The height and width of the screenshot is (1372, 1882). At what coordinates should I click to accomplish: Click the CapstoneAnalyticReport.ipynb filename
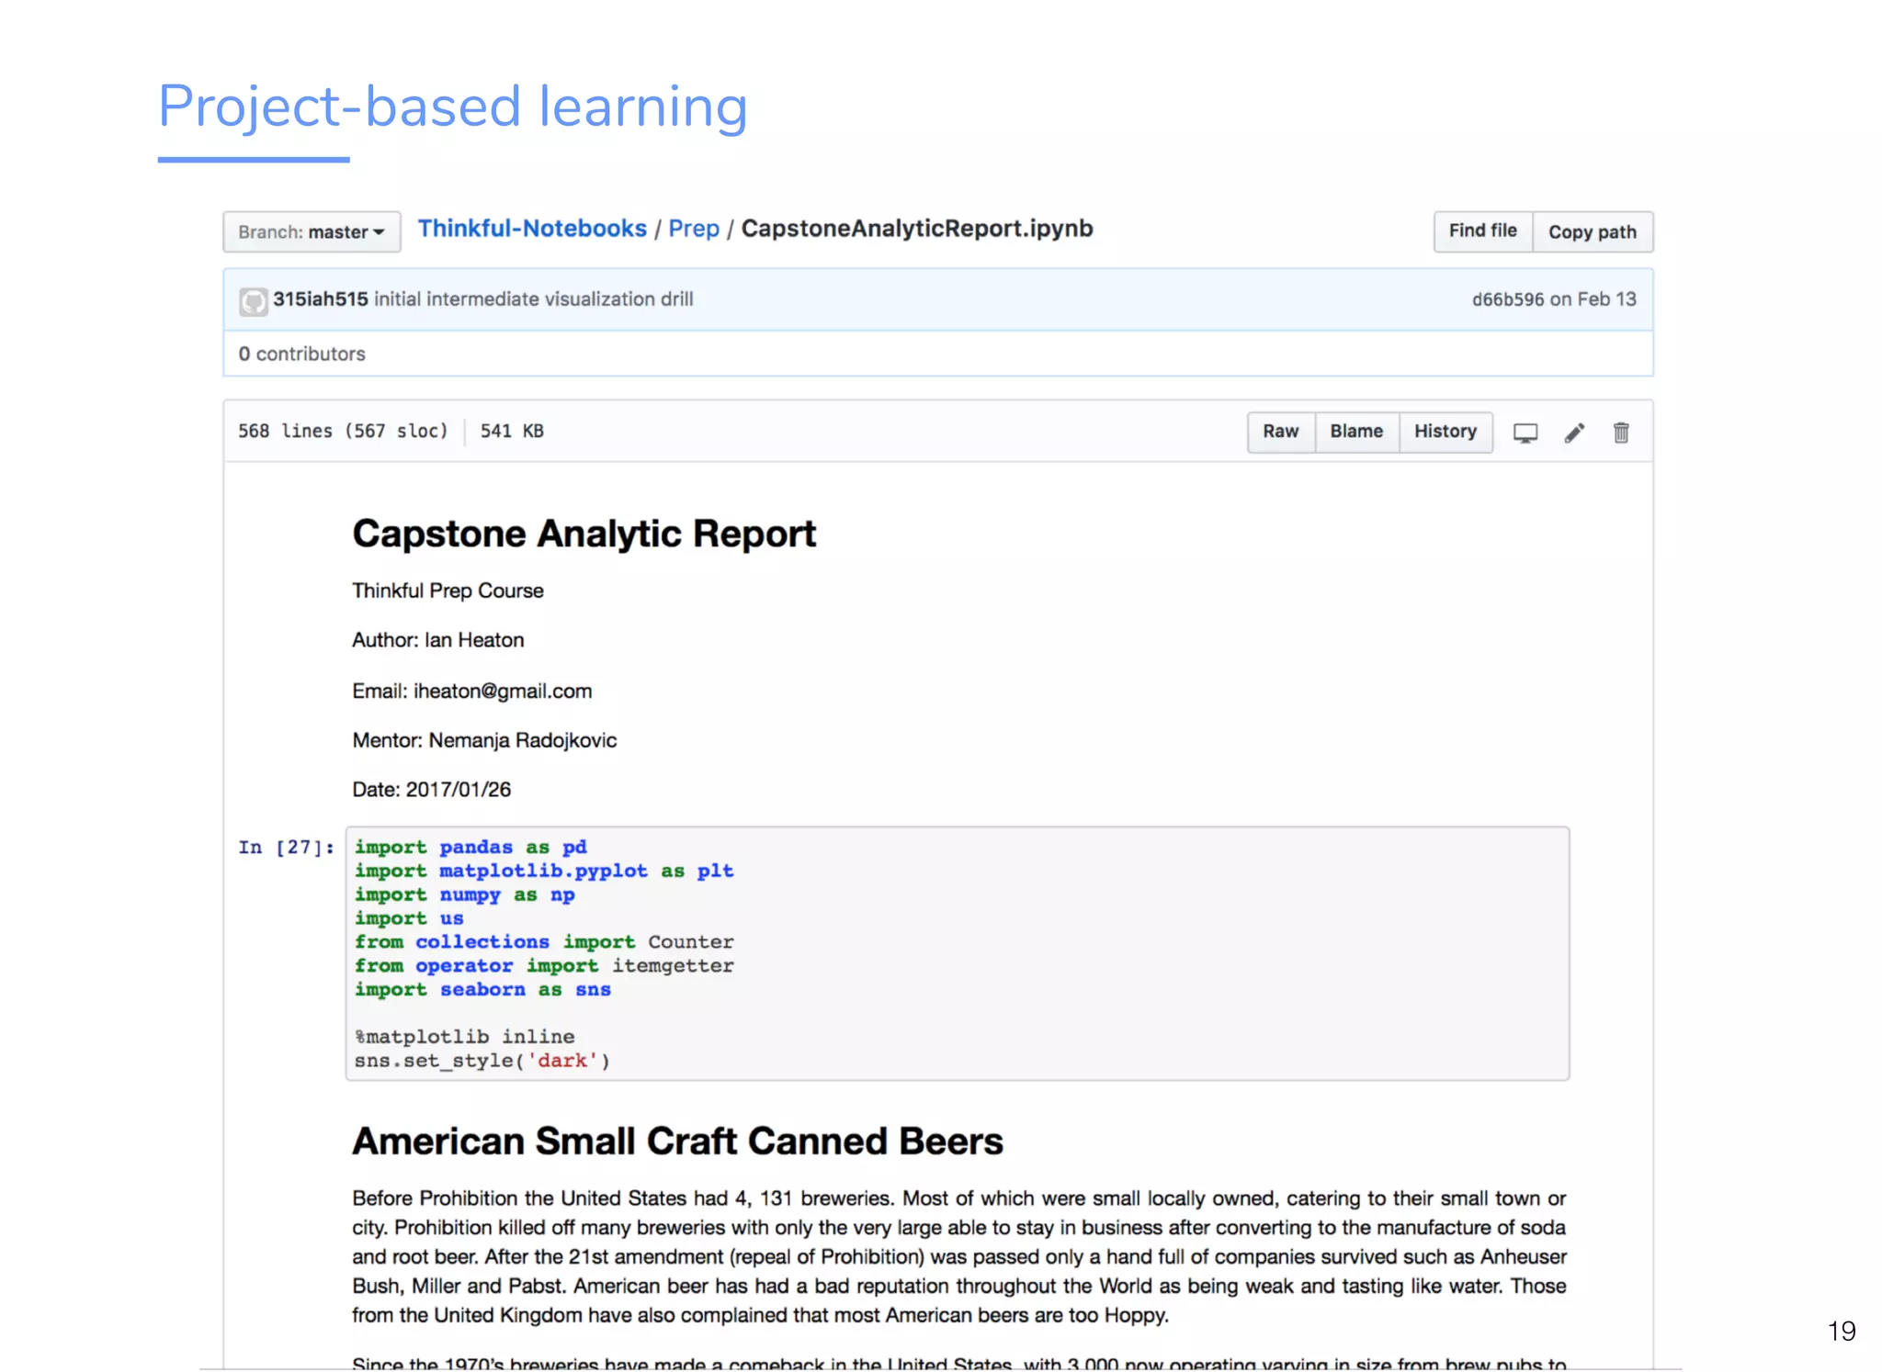(x=916, y=229)
